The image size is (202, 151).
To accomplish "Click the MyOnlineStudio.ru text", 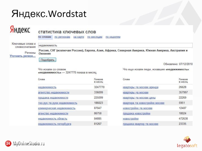I will 29,143.
